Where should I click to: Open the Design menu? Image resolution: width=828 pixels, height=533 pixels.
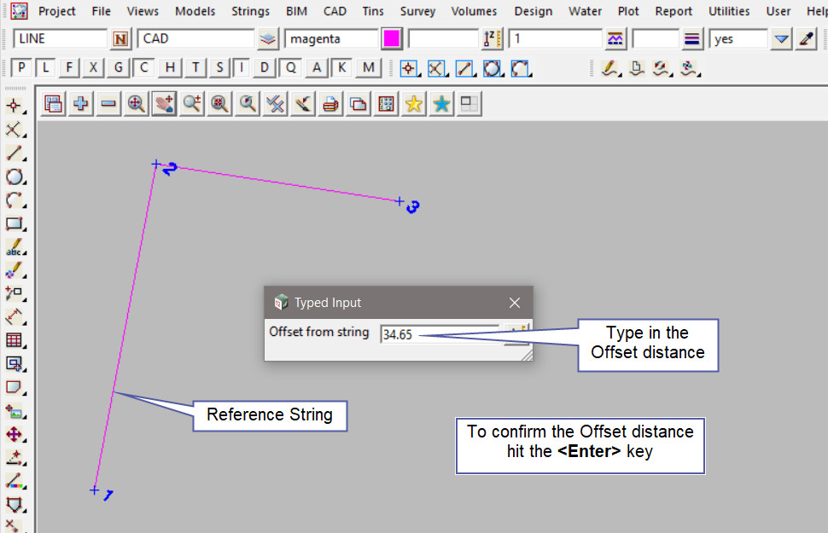tap(534, 11)
